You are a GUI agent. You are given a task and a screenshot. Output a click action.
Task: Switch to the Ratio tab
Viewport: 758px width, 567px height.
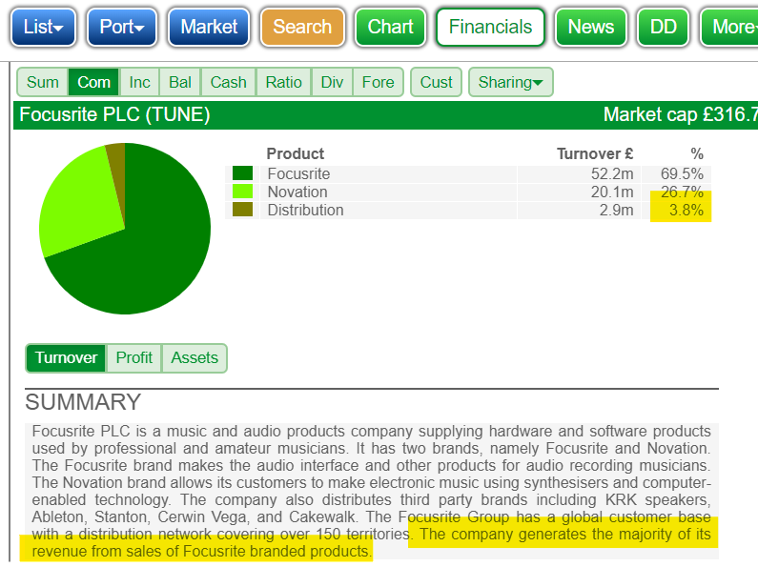click(284, 82)
